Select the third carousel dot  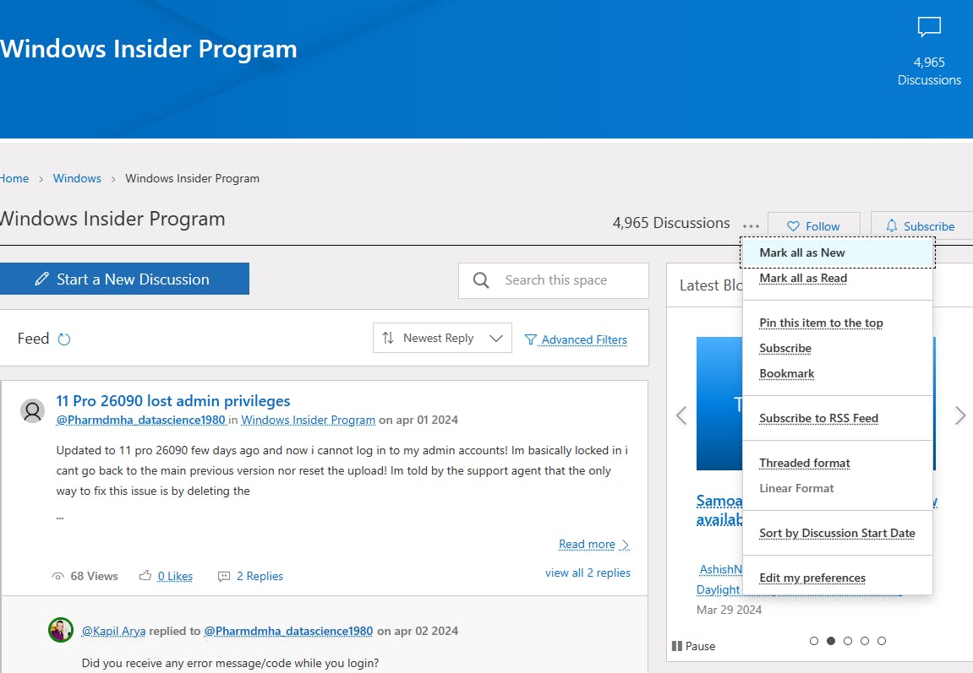pyautogui.click(x=848, y=641)
